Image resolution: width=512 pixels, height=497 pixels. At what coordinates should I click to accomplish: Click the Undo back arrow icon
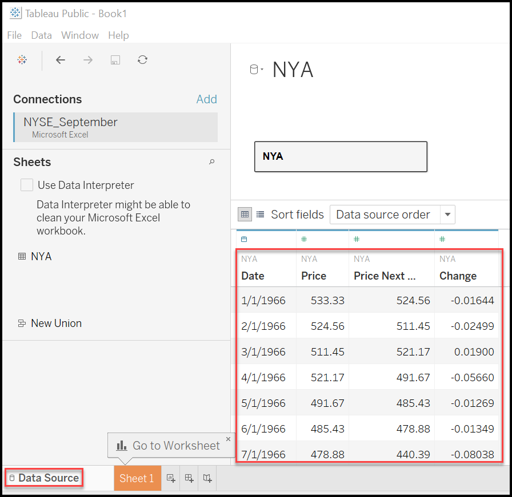coord(61,59)
